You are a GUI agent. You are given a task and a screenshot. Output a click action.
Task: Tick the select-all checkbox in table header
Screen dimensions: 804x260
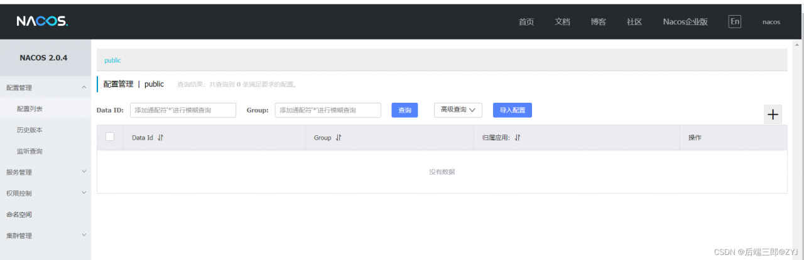pyautogui.click(x=110, y=137)
